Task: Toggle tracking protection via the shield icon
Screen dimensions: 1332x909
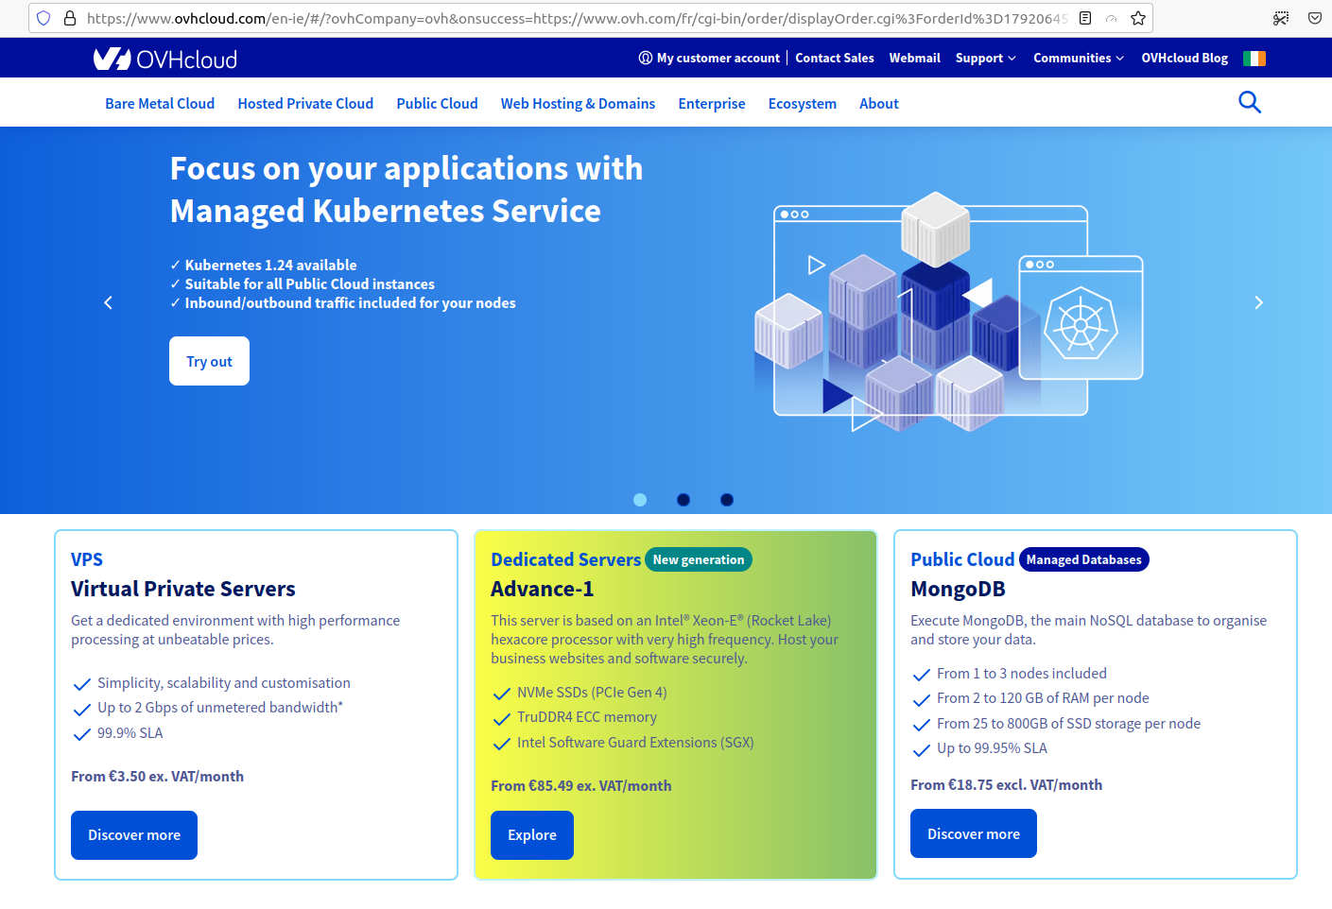Action: pos(42,17)
